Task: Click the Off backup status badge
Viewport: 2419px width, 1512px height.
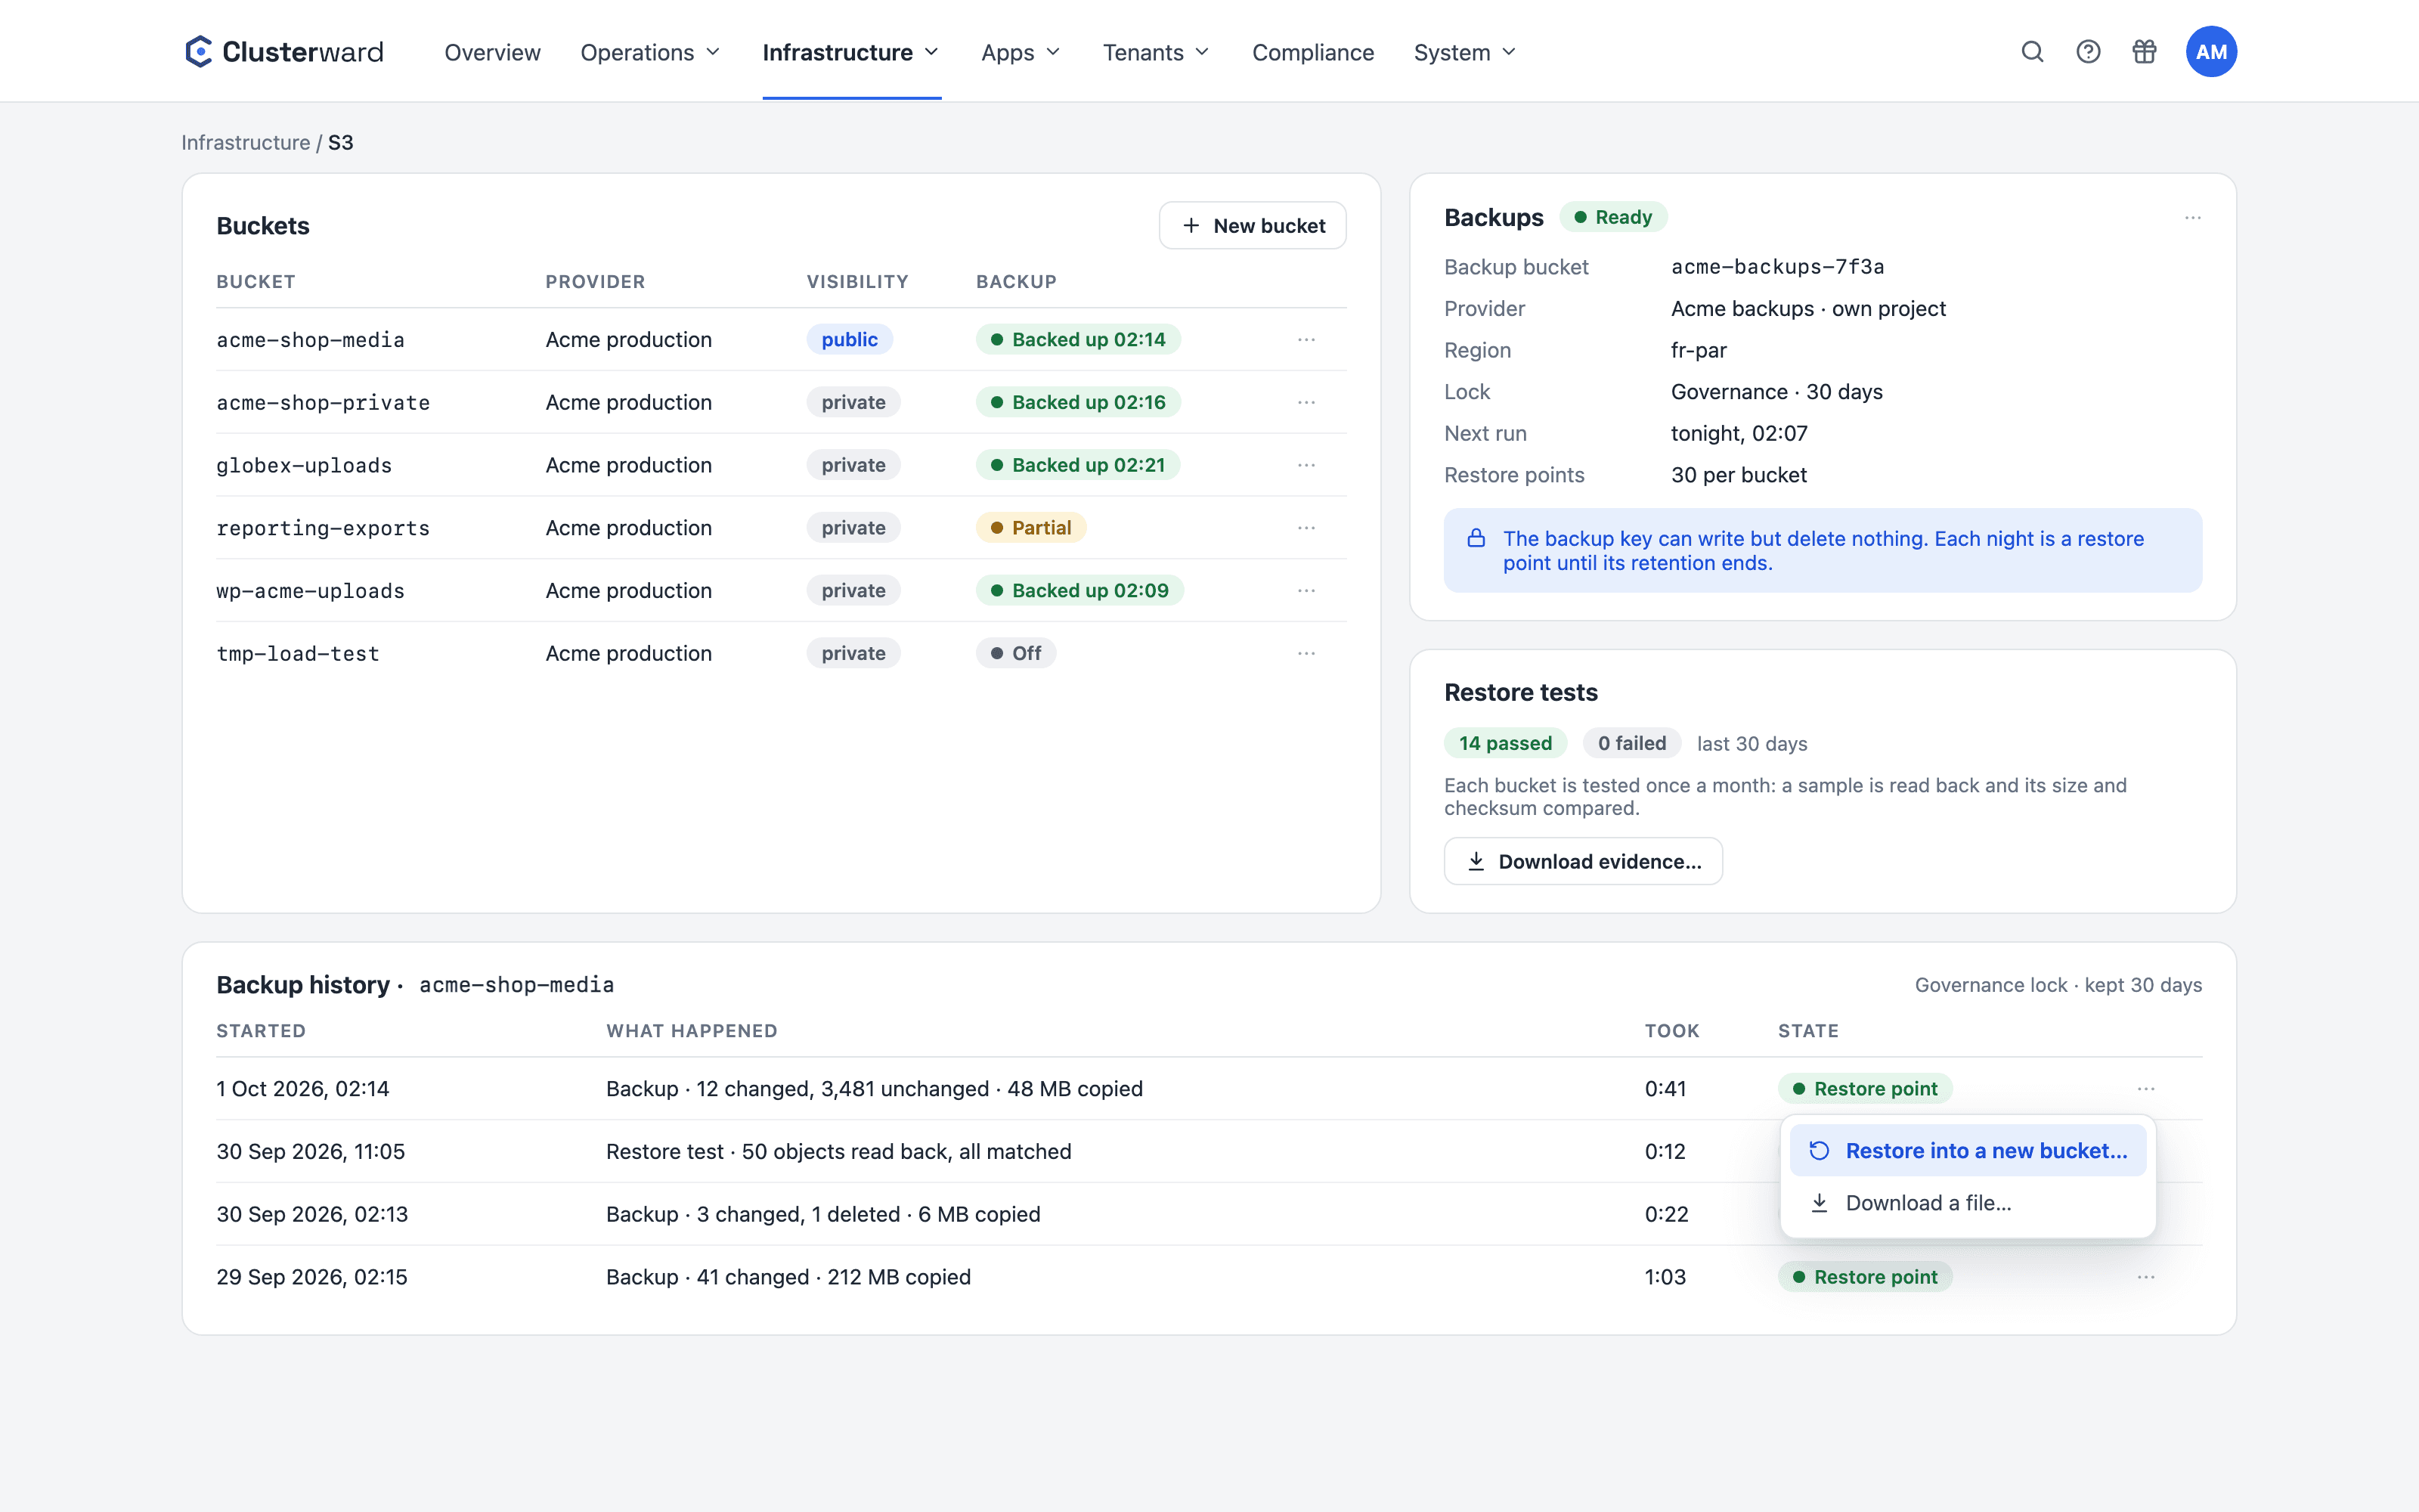Action: 1015,653
